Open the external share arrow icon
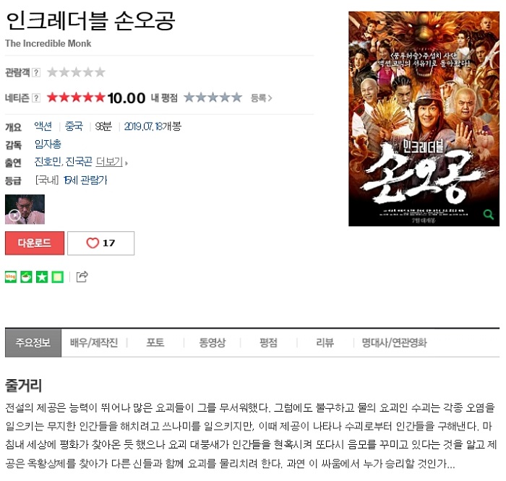 click(x=82, y=277)
